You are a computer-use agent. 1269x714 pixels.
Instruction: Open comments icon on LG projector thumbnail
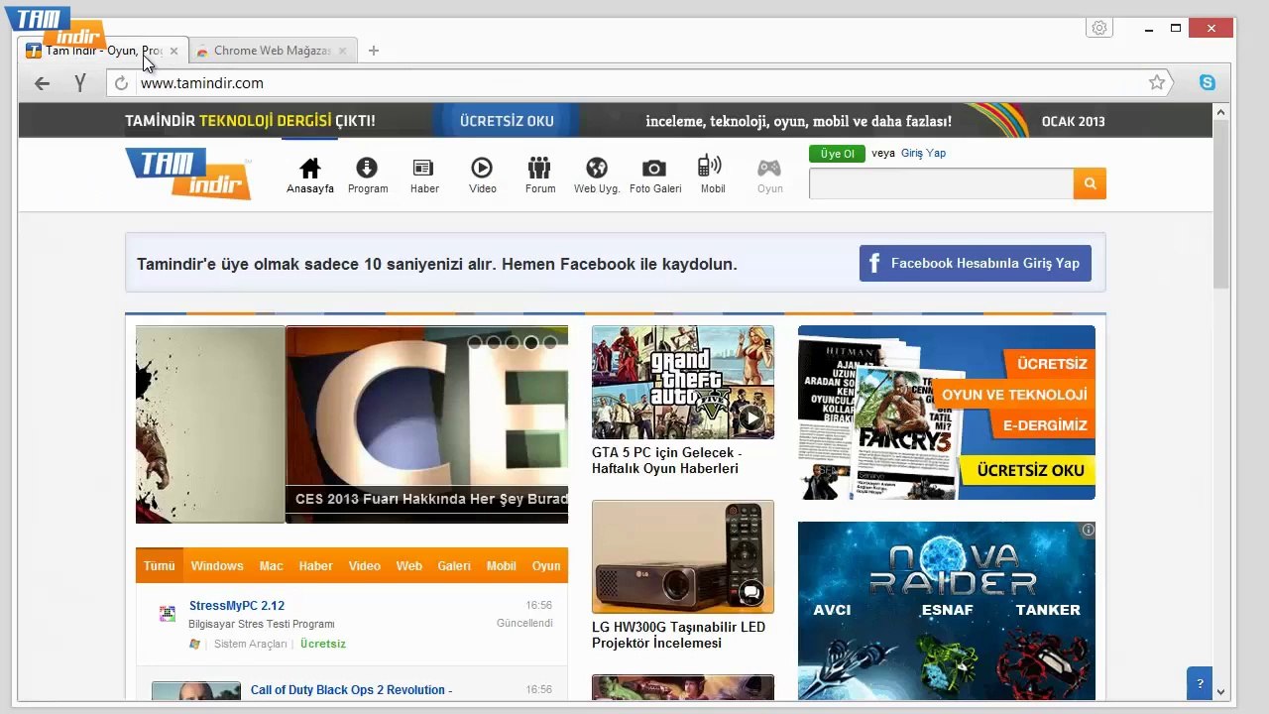click(x=751, y=593)
